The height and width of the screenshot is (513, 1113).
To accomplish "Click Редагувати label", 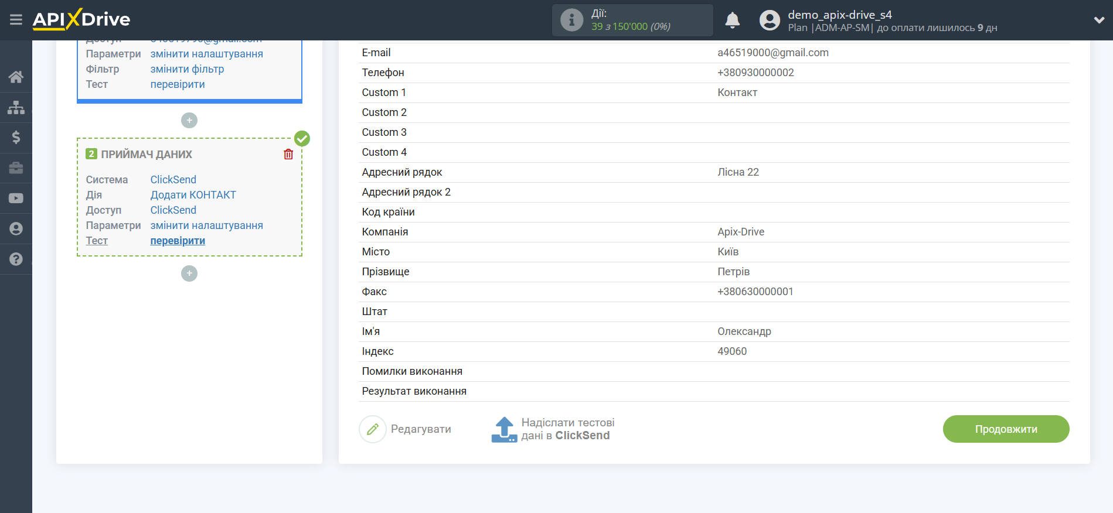I will click(x=421, y=429).
